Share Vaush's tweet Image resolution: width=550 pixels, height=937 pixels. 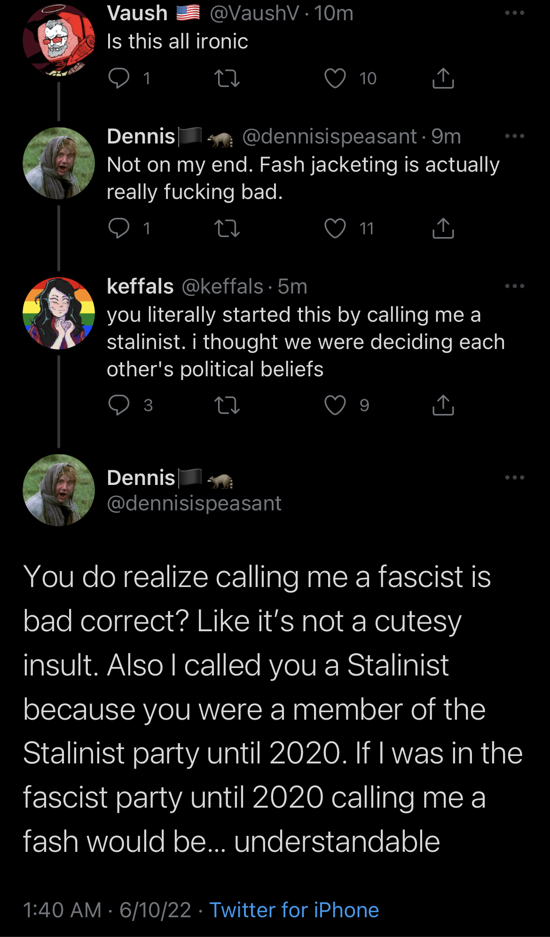443,78
